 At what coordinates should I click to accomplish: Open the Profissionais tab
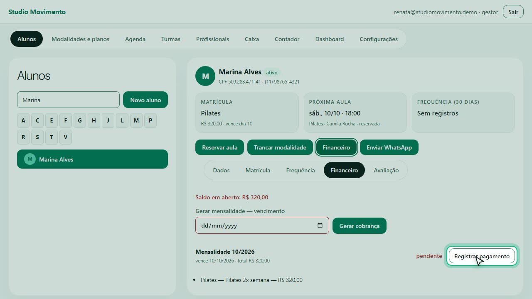(212, 39)
